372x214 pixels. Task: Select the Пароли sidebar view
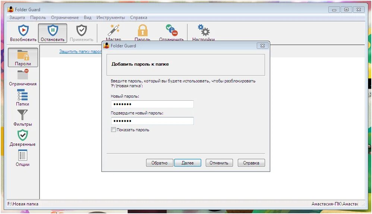[x=23, y=57]
